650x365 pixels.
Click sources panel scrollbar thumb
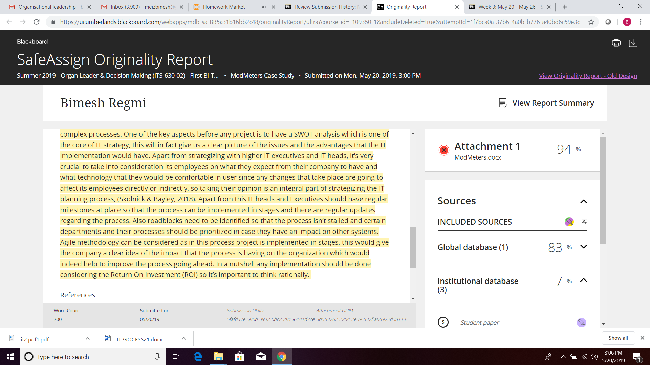coord(603,190)
